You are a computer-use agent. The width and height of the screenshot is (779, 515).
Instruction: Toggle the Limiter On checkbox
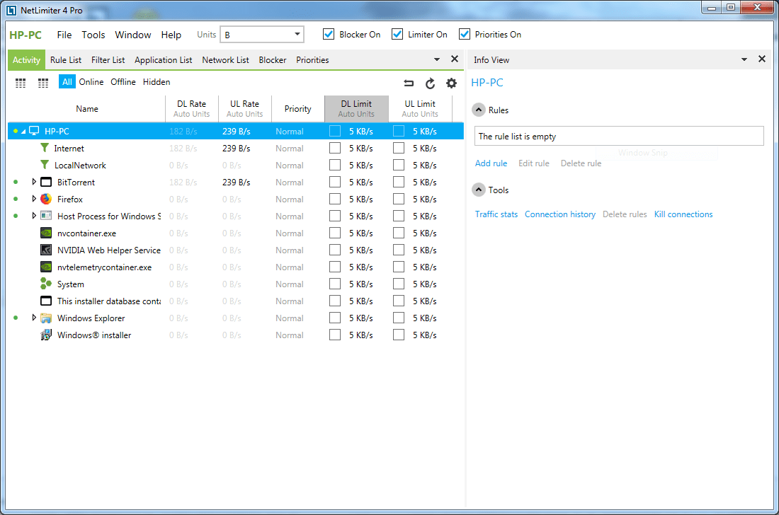point(397,34)
